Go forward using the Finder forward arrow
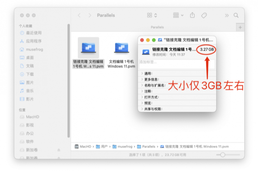Screen dimensions: 258x171 (90, 16)
